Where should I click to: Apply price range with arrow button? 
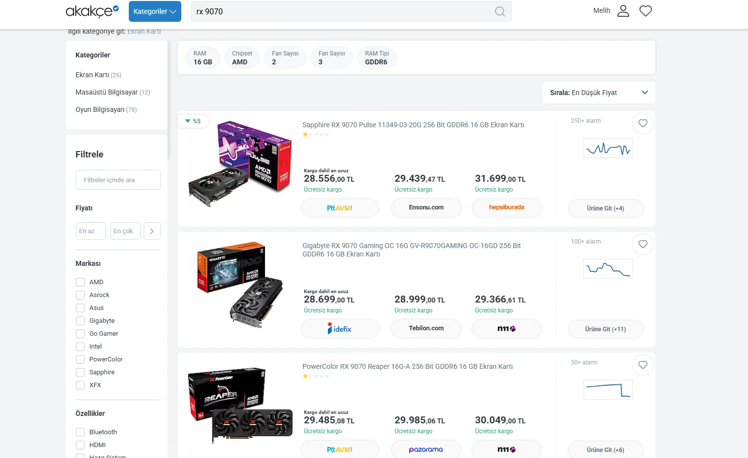click(x=152, y=231)
